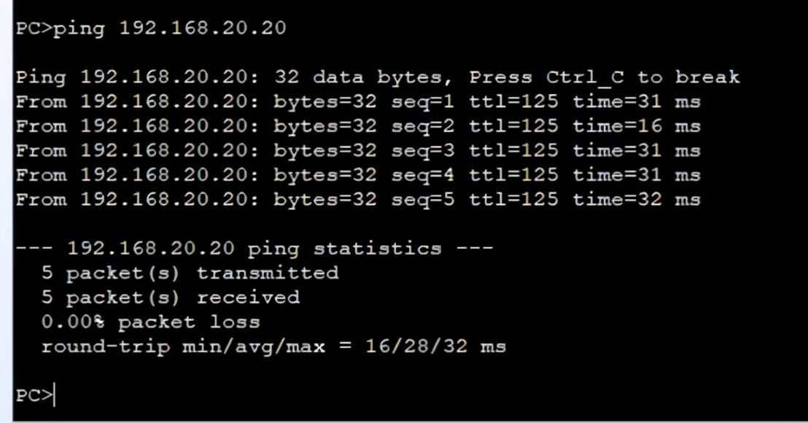Select the seq=4 reply line

click(358, 175)
